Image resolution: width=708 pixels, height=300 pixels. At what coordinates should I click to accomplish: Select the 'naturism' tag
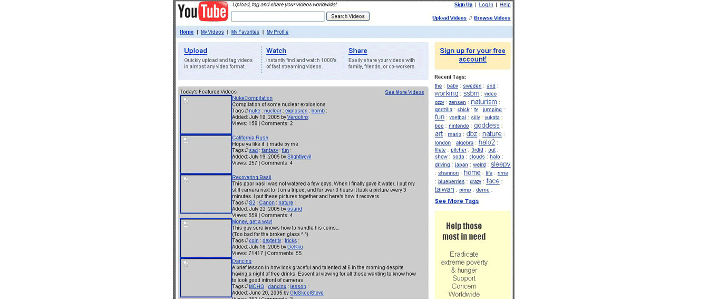[x=483, y=102]
